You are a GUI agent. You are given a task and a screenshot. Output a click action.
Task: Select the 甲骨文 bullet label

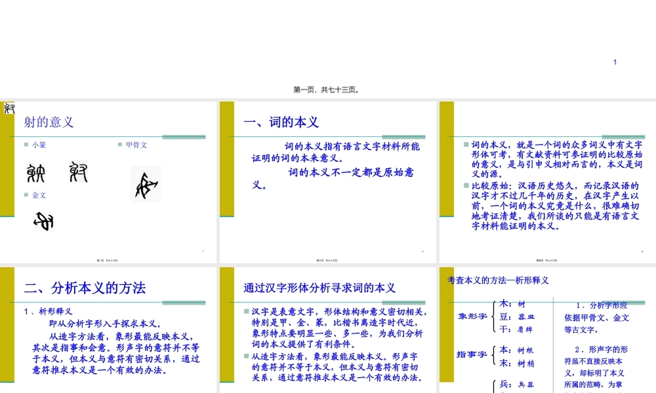coord(136,145)
